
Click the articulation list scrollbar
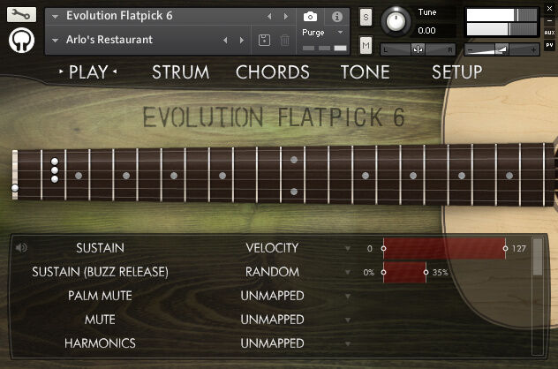(538, 296)
